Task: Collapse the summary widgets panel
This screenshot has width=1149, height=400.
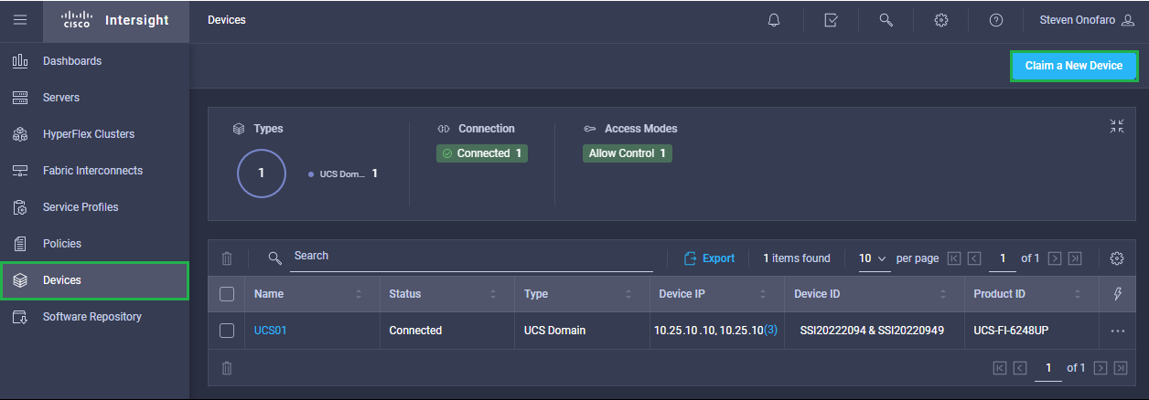Action: point(1116,127)
